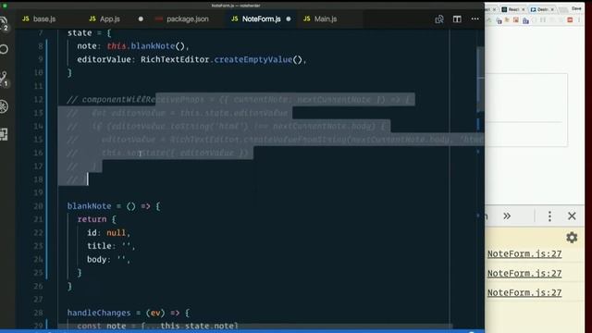
Task: Open the editor more actions ellipsis
Action: pos(475,18)
